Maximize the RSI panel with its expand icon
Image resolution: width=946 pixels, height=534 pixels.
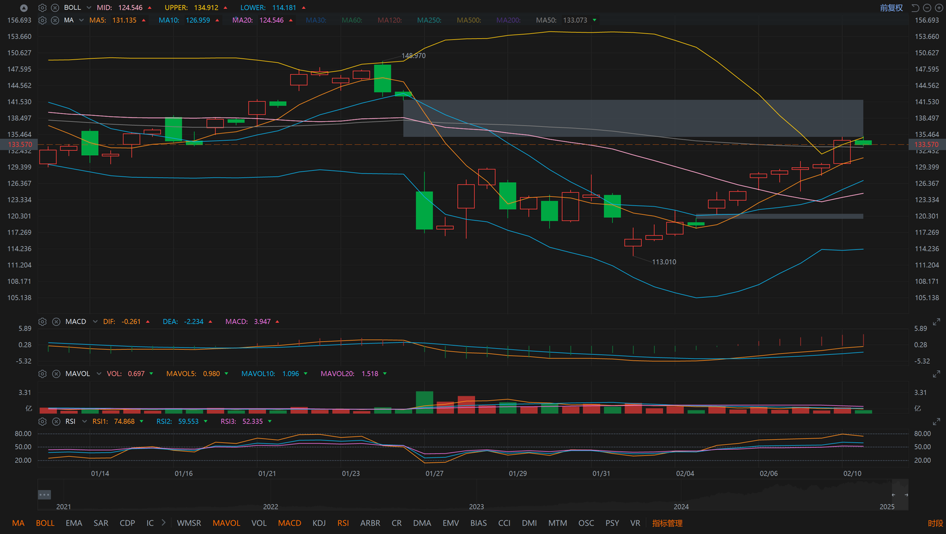click(x=937, y=422)
